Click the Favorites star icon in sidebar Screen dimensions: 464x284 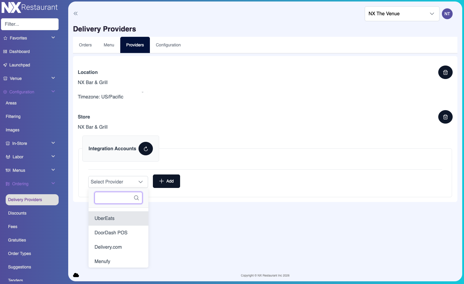[5, 38]
